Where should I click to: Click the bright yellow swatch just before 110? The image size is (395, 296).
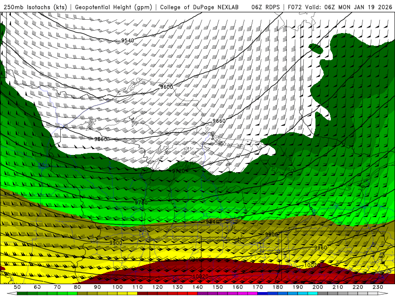click(132, 294)
